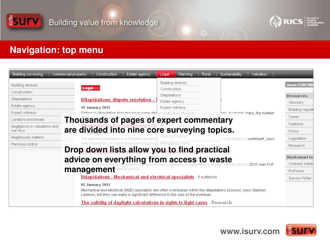The width and height of the screenshot is (330, 247).
Task: Click the date text 05 January 2011
Action: pos(95,184)
